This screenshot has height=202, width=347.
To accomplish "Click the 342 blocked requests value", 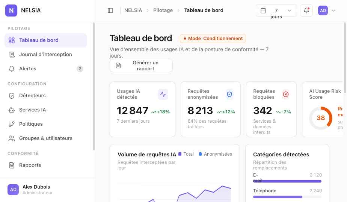I will click(263, 111).
